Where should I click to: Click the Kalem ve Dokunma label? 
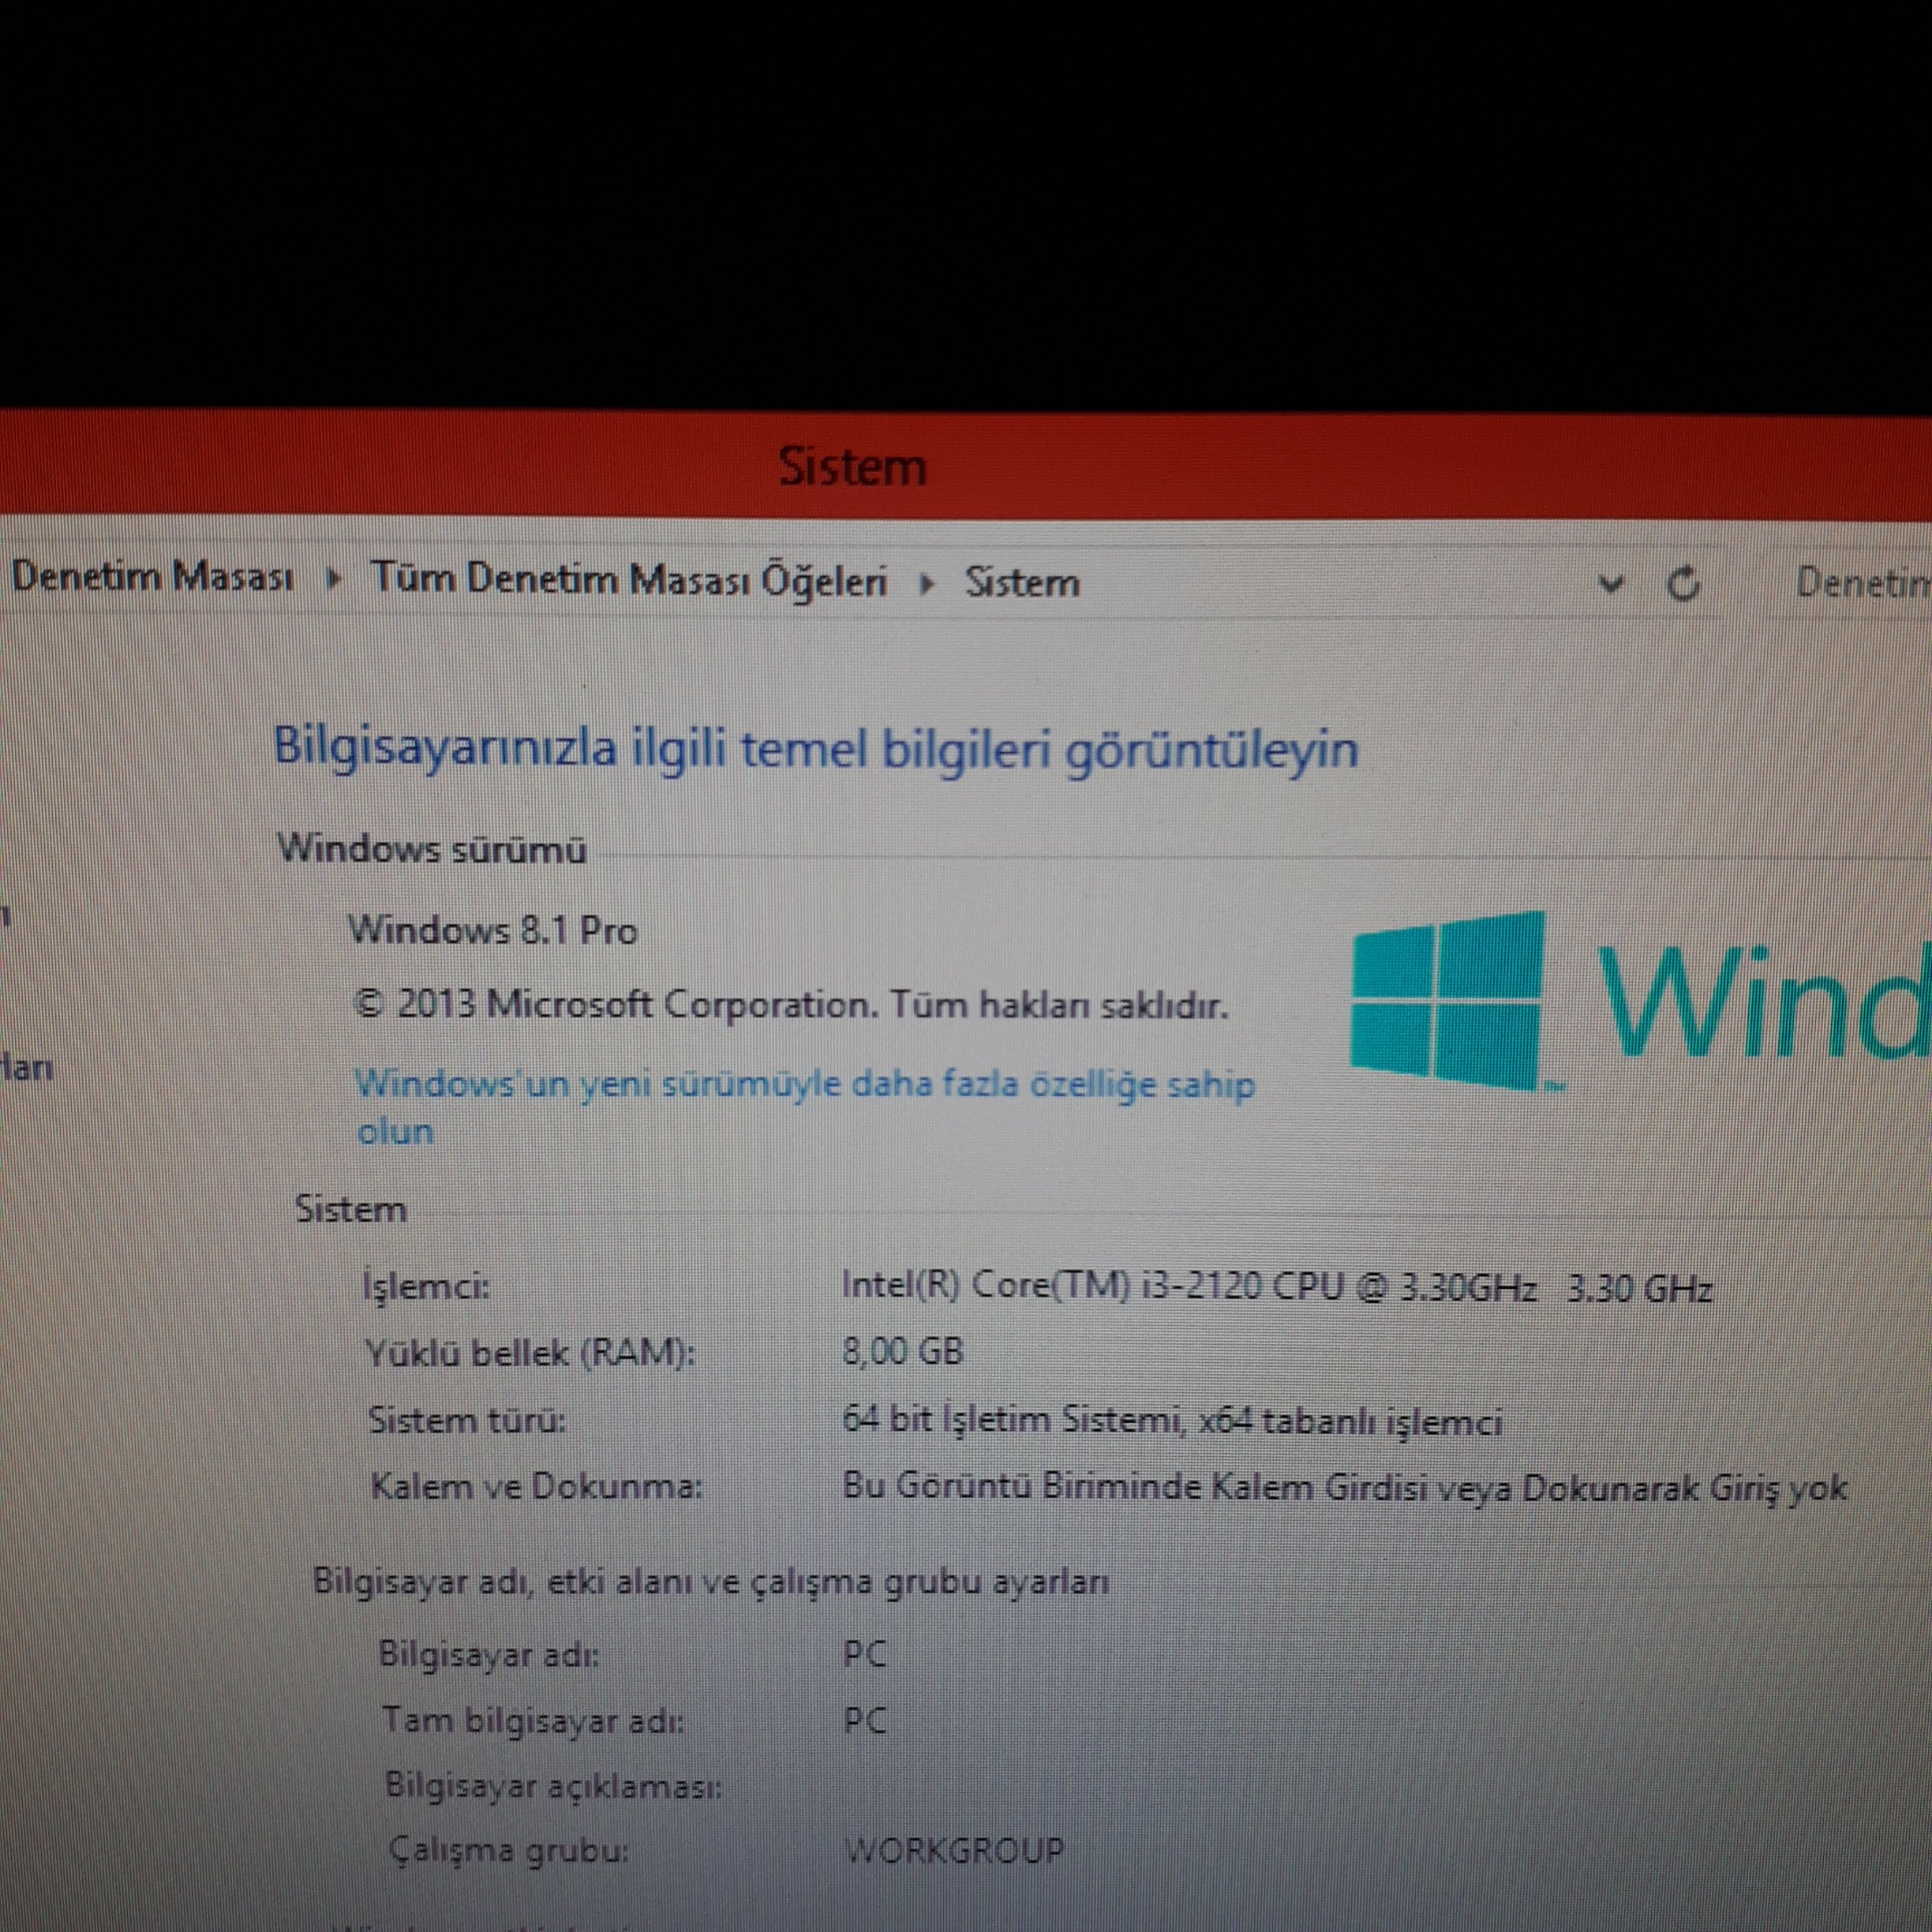coord(536,1487)
